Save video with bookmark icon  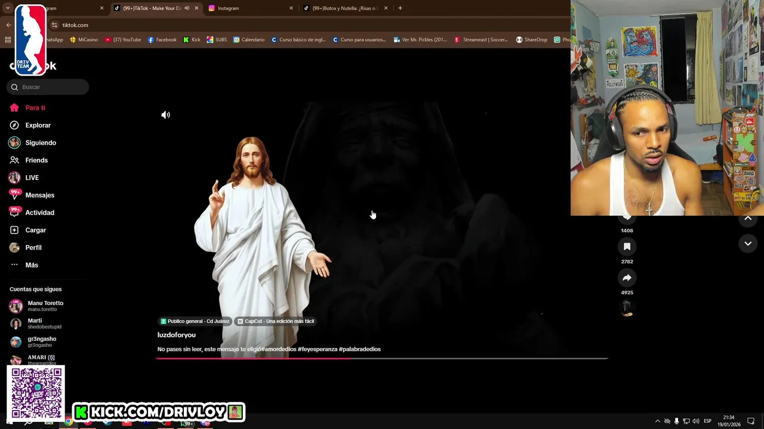pos(627,247)
